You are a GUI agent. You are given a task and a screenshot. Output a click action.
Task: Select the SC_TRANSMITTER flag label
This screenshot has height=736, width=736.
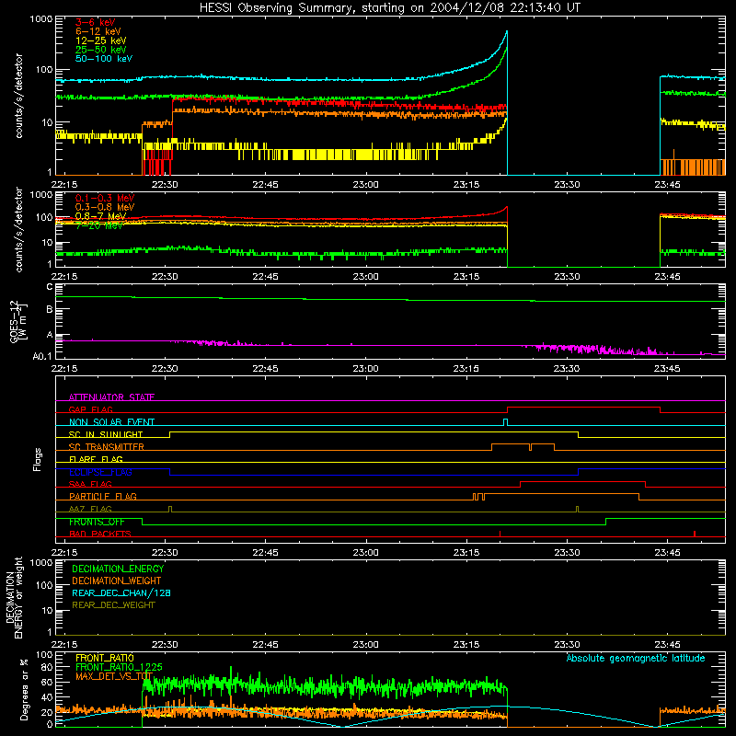click(x=106, y=447)
